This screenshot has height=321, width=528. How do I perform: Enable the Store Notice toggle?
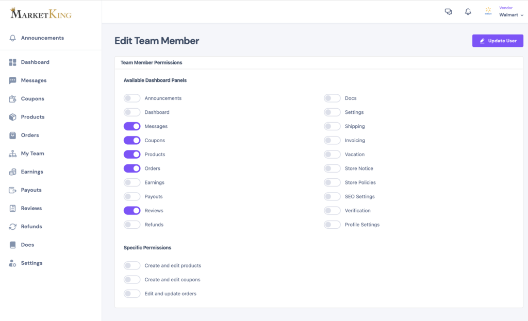coord(333,168)
